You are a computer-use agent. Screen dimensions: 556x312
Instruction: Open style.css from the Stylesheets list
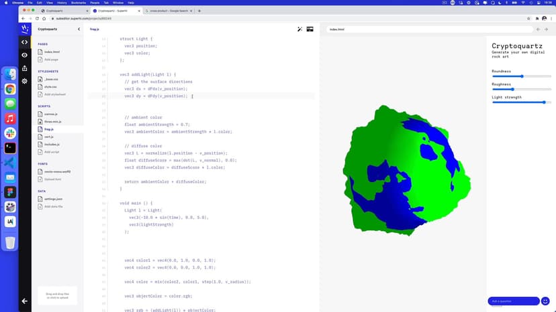click(x=50, y=86)
